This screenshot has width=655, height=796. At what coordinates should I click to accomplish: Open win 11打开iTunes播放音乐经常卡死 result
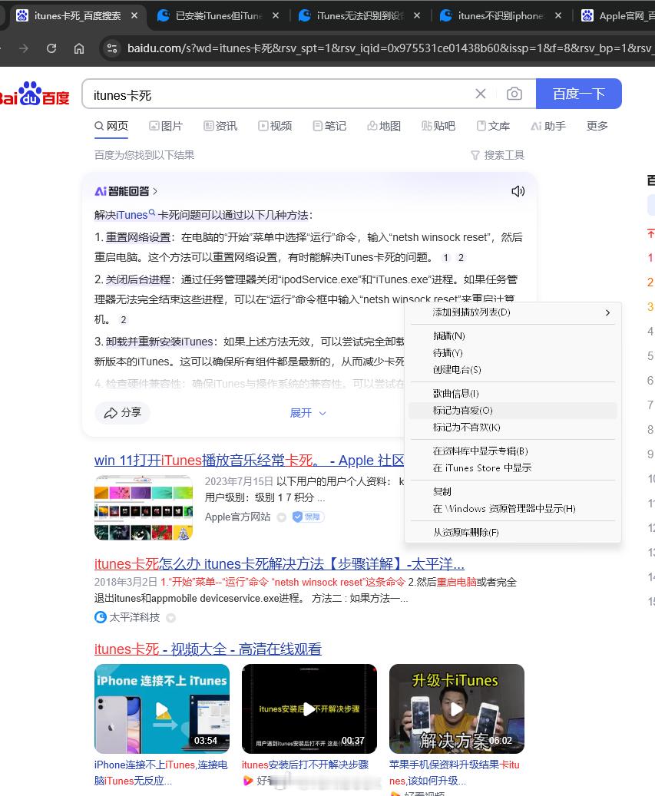pyautogui.click(x=250, y=461)
